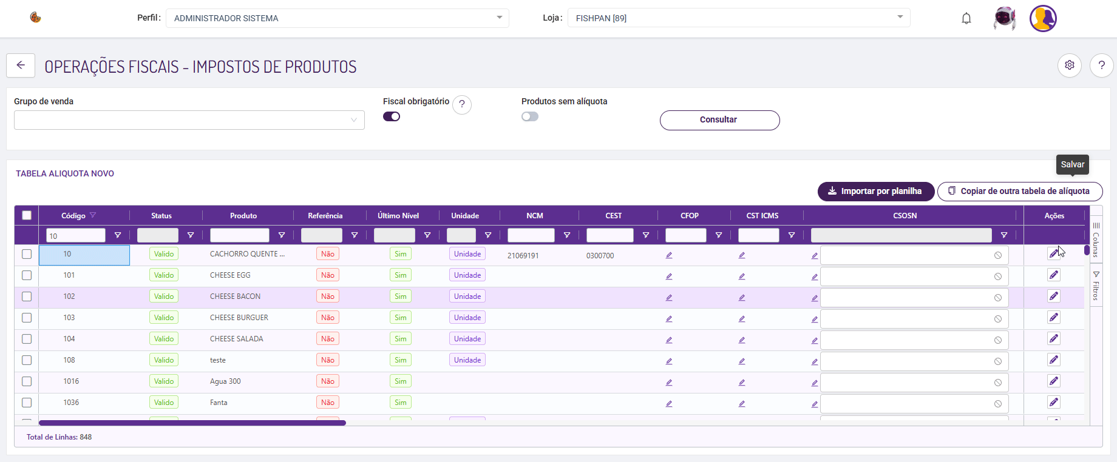Click the Produto filter input field
The width and height of the screenshot is (1117, 462).
point(240,235)
